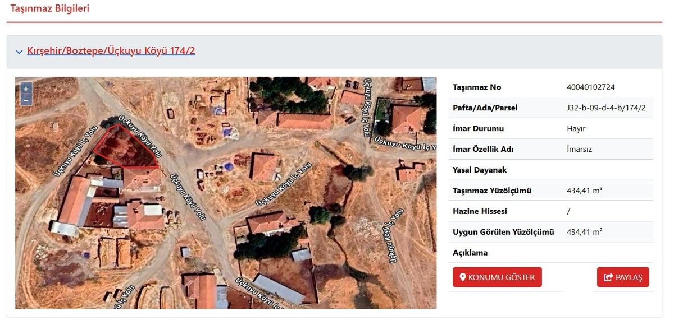674x325 pixels.
Task: Click the İmar Özellik Adı label
Action: click(x=483, y=150)
